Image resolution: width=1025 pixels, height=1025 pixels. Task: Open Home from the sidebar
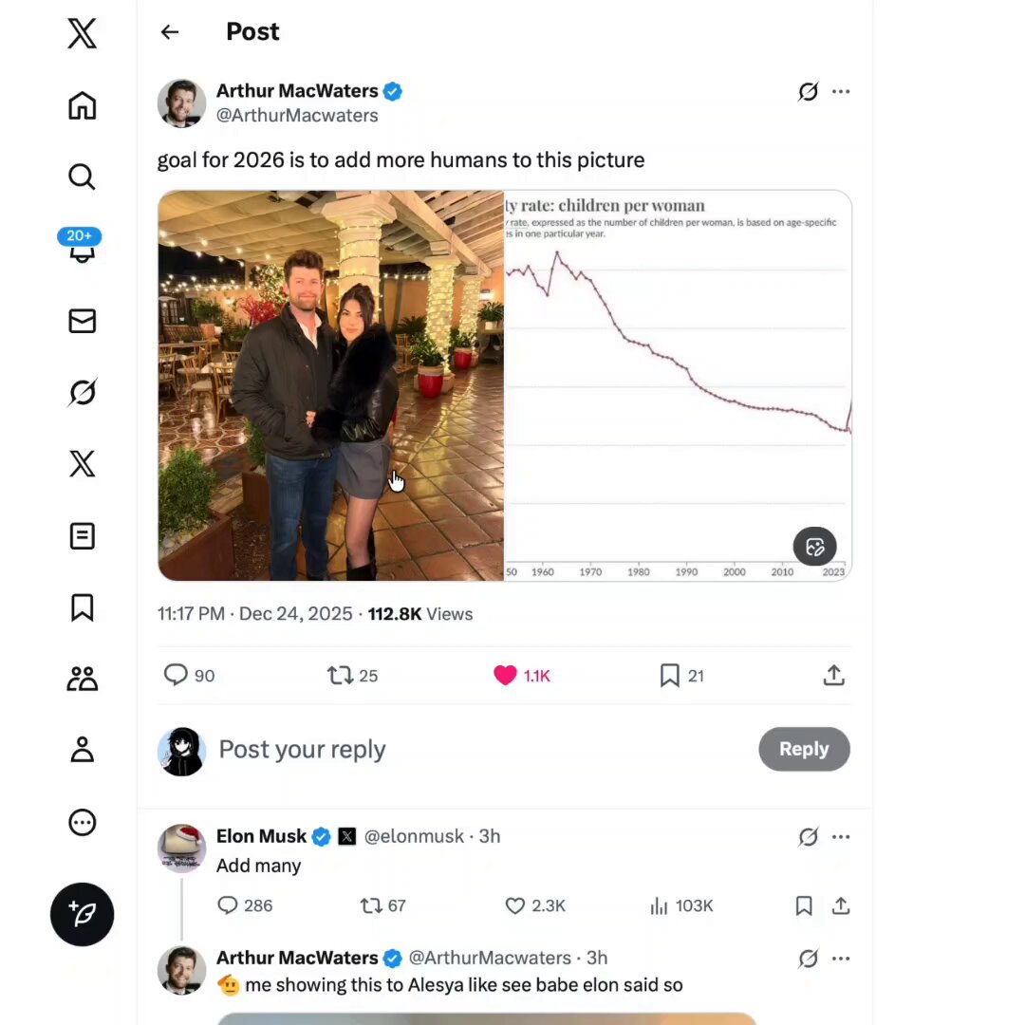point(83,105)
